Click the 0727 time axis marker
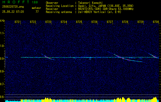 [x=110, y=22]
